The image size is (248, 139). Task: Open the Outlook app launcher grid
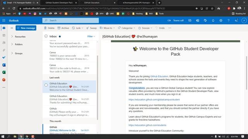4,20
